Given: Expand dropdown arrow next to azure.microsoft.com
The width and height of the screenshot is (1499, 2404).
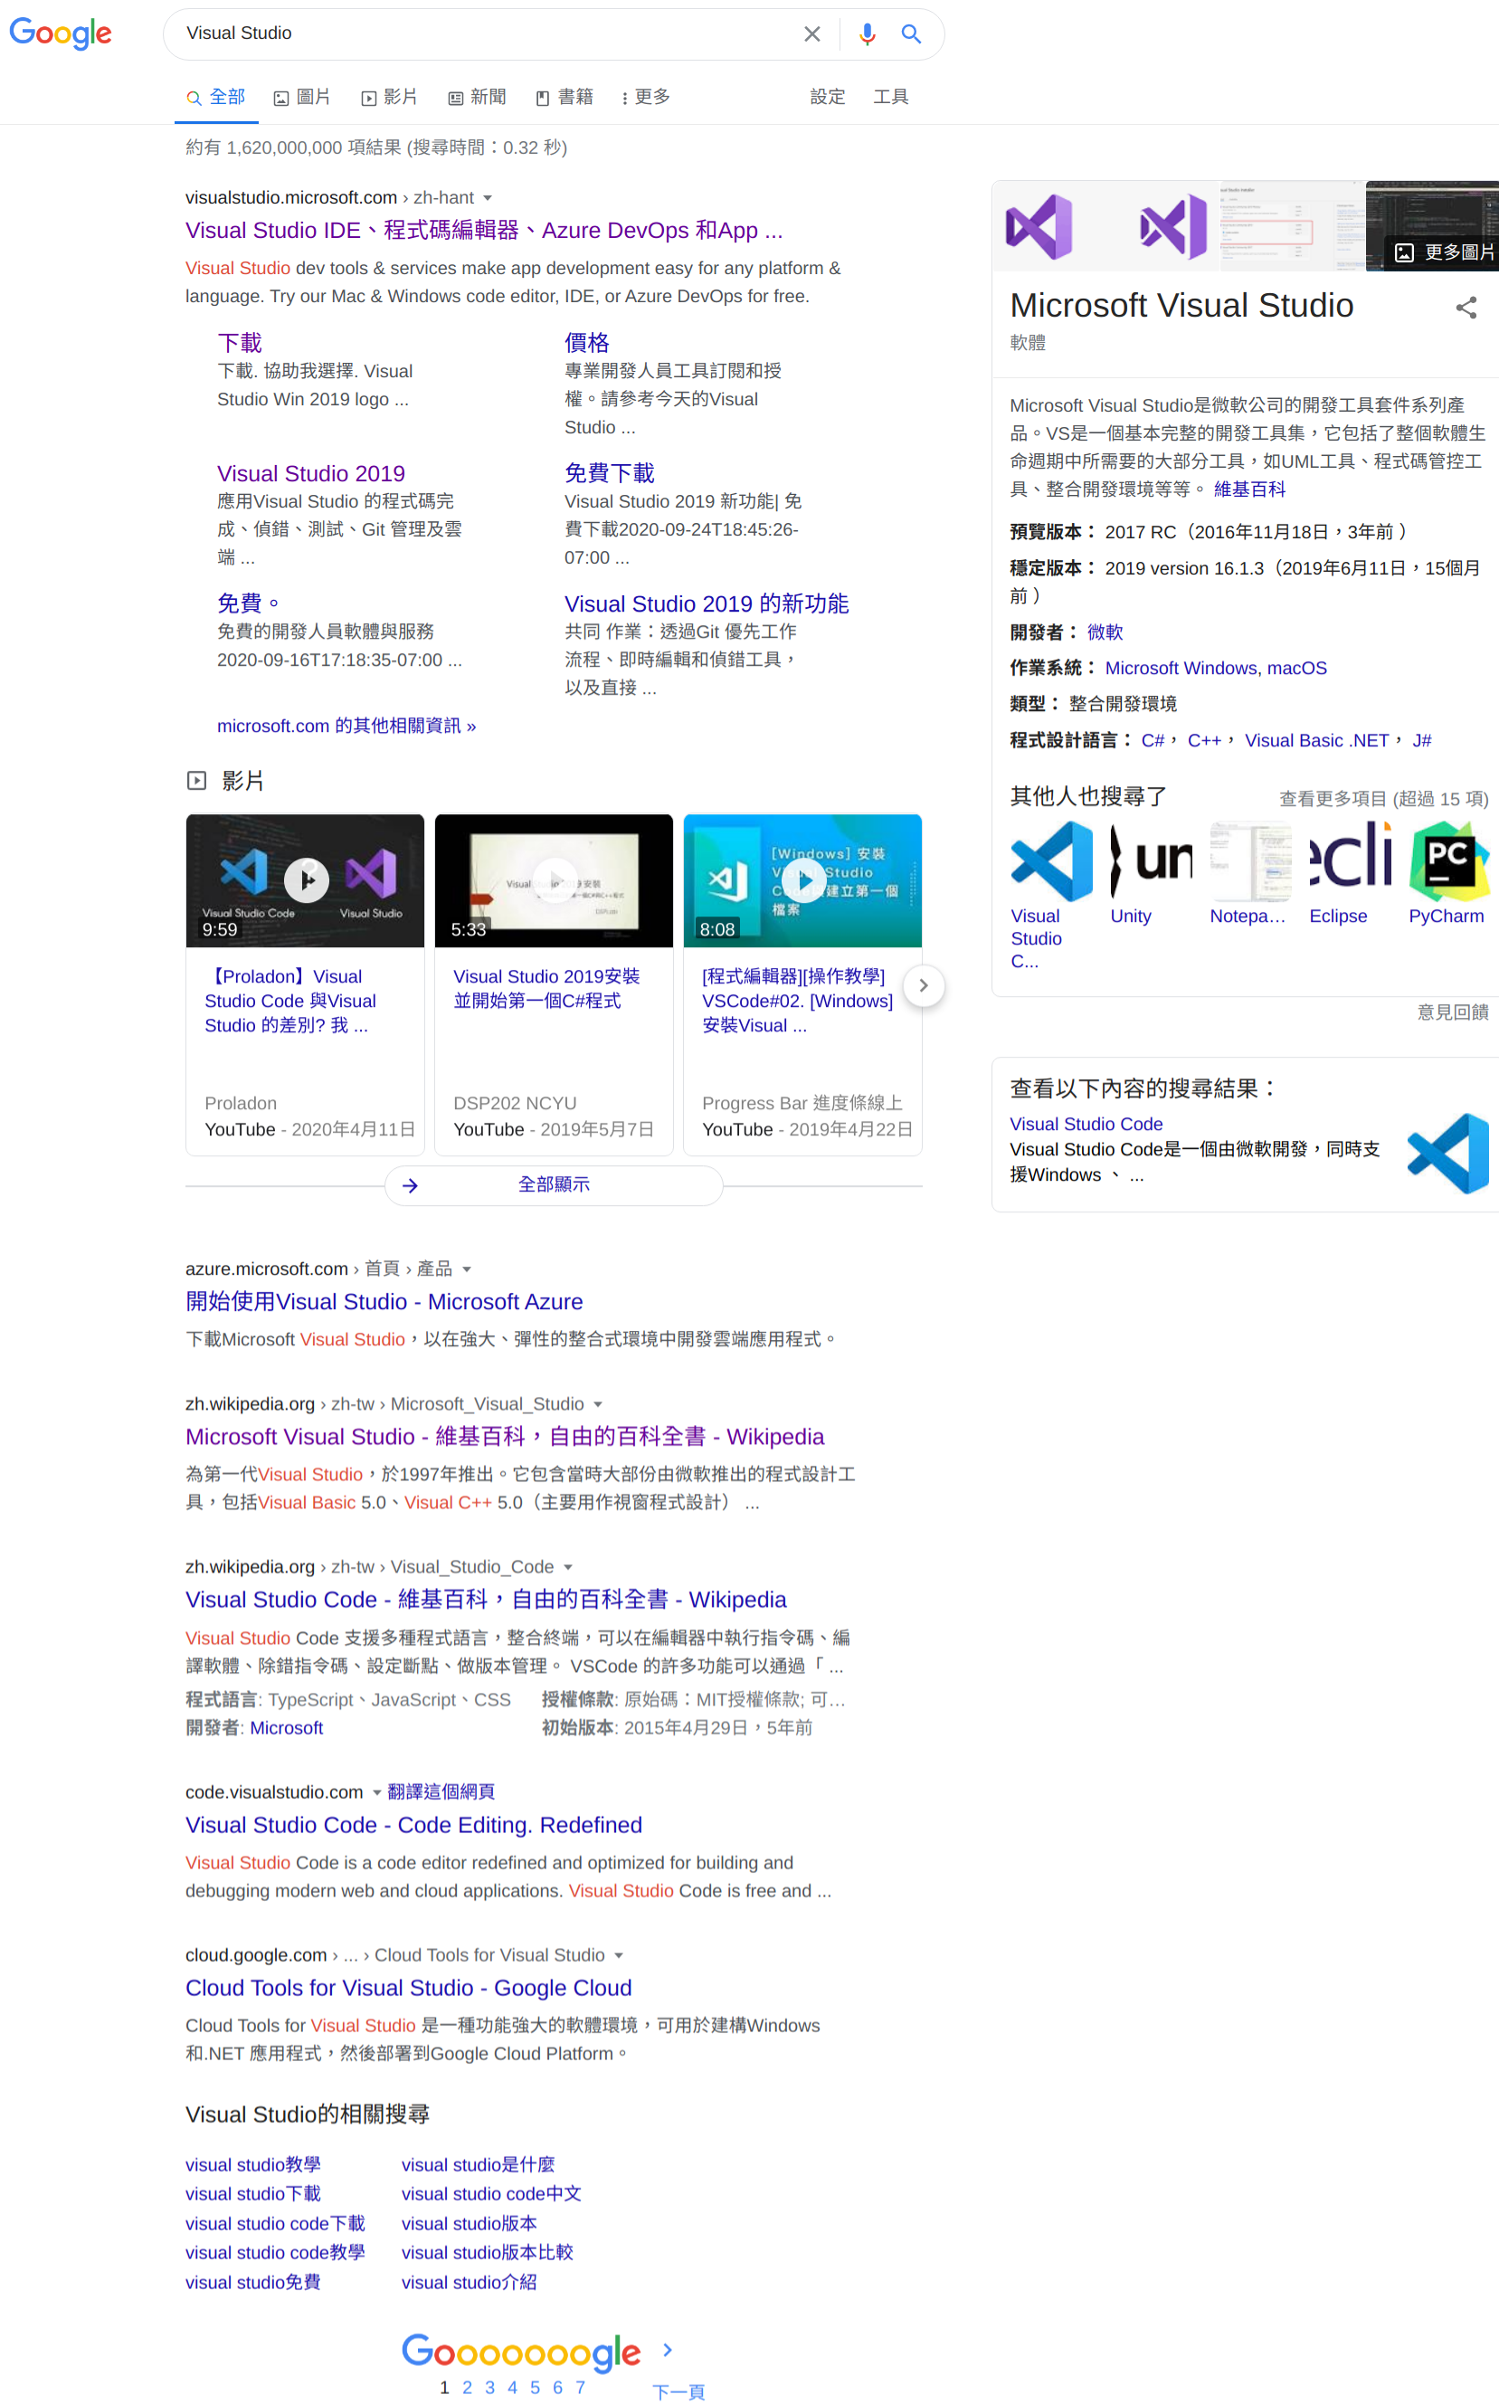Looking at the screenshot, I should tap(467, 1270).
